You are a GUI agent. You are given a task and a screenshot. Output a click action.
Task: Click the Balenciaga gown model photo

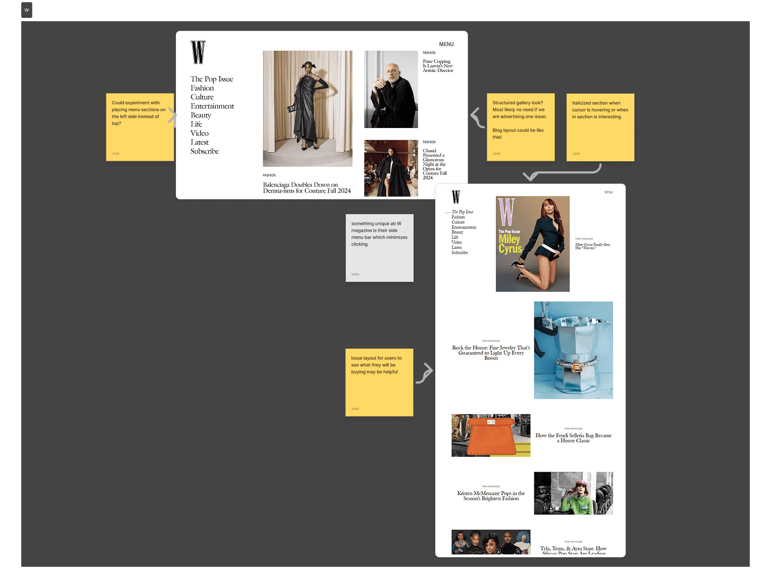coord(308,108)
